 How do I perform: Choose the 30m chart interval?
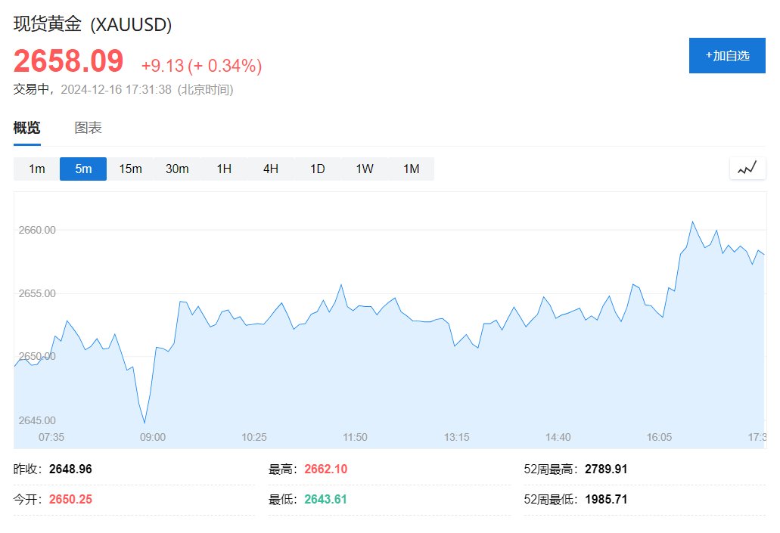pos(177,169)
